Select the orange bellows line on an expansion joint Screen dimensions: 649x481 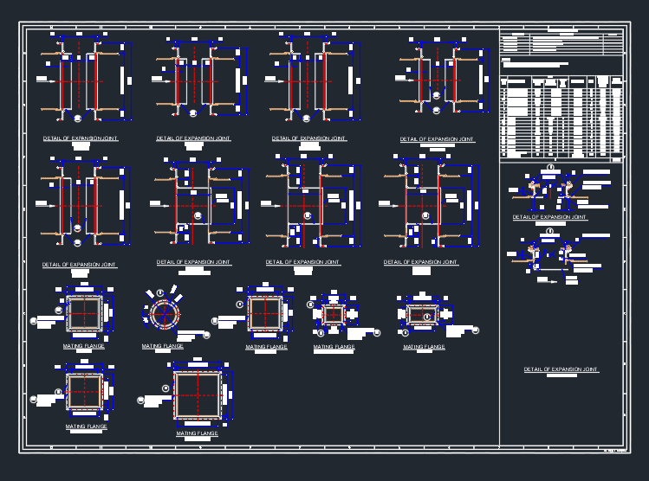click(51, 54)
